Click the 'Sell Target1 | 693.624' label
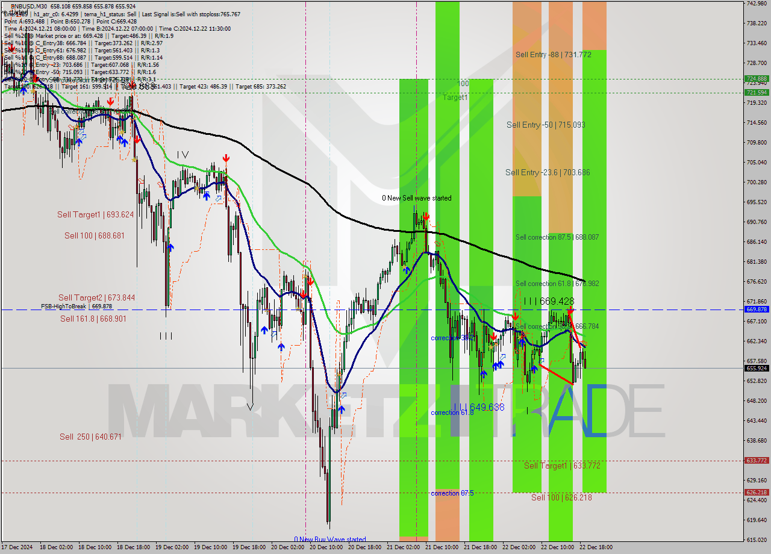771x554 pixels. coord(95,214)
